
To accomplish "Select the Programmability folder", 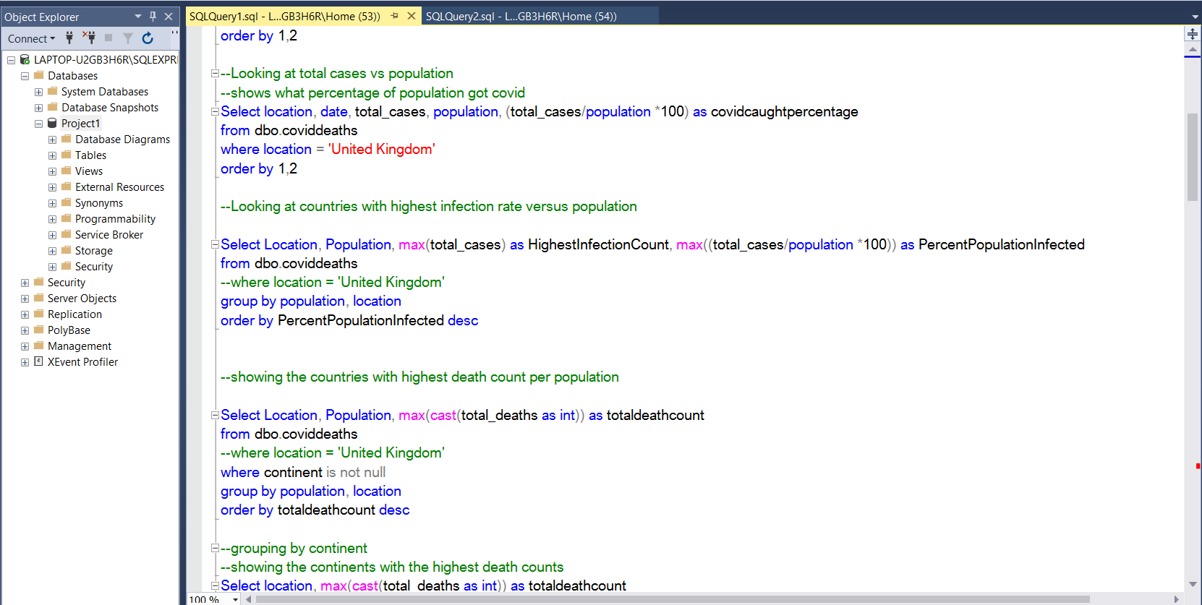I will [115, 219].
